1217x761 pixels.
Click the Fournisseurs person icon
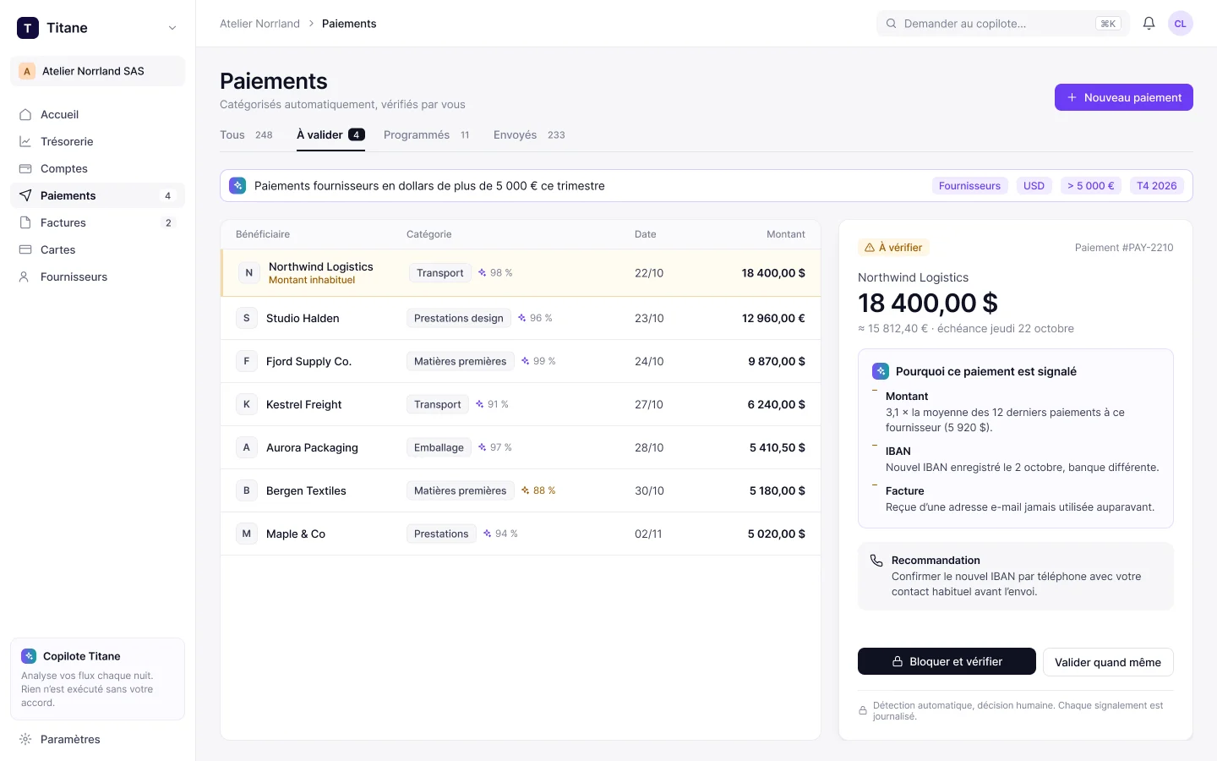[25, 277]
